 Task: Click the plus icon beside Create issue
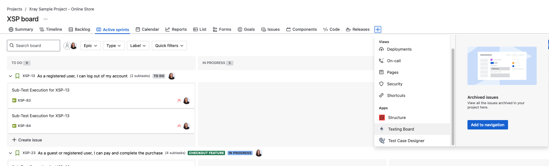[x=14, y=140]
